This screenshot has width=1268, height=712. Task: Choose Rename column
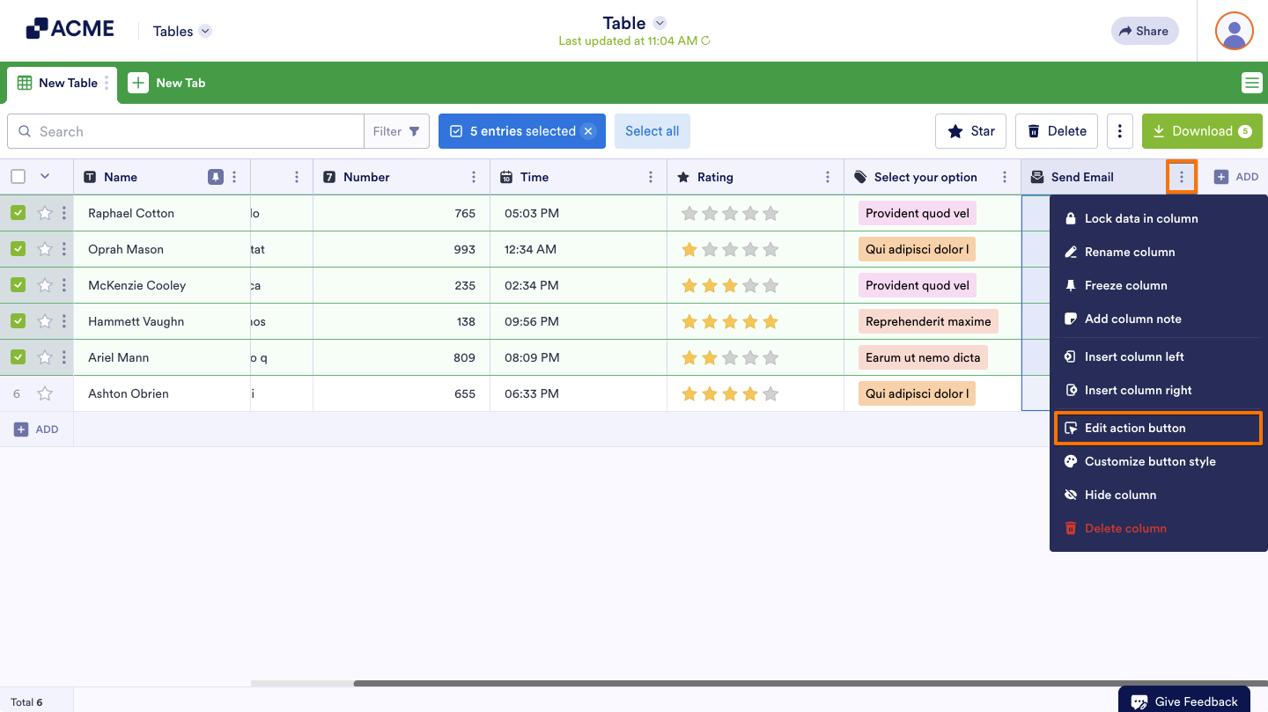pos(1158,252)
